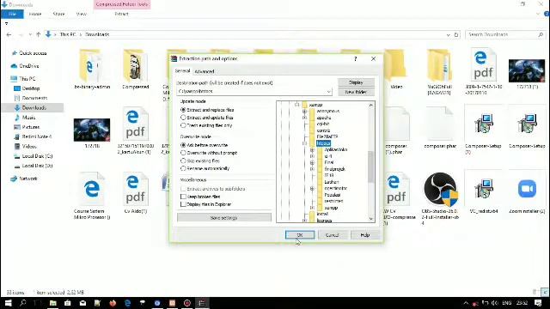Open the File ribbon tab
This screenshot has height=309, width=550.
pos(12,14)
